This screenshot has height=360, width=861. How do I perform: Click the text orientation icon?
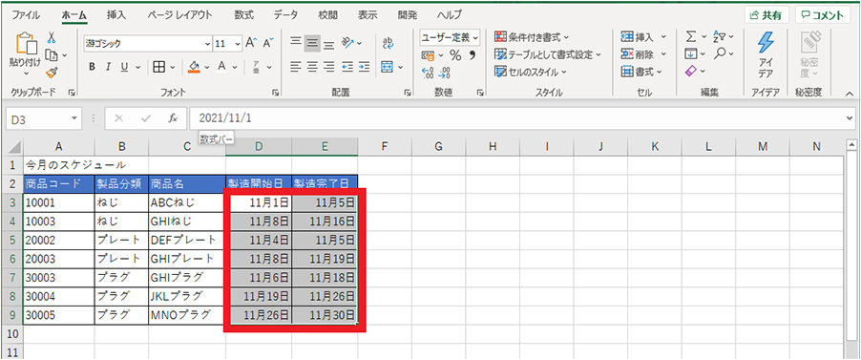click(x=348, y=43)
